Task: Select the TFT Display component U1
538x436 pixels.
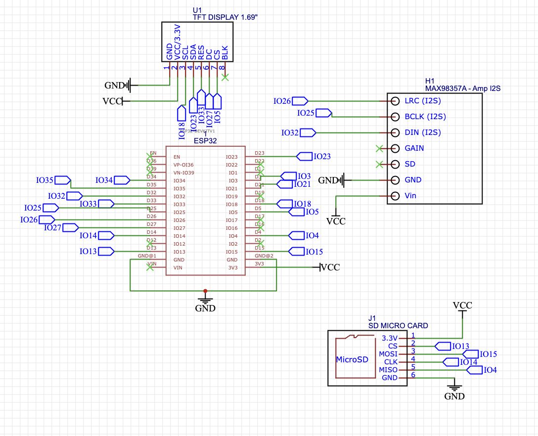Action: click(x=198, y=42)
